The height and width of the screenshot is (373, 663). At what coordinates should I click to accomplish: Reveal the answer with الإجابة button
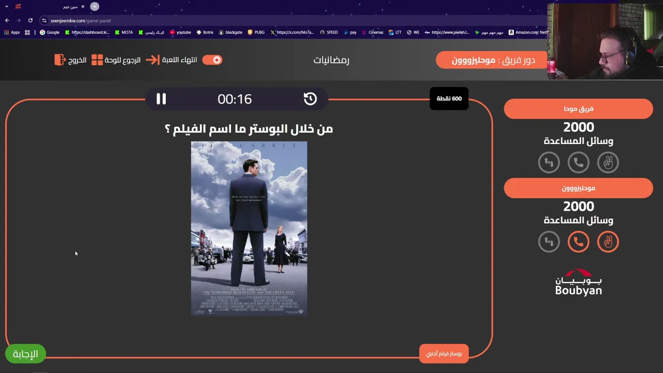pyautogui.click(x=25, y=354)
